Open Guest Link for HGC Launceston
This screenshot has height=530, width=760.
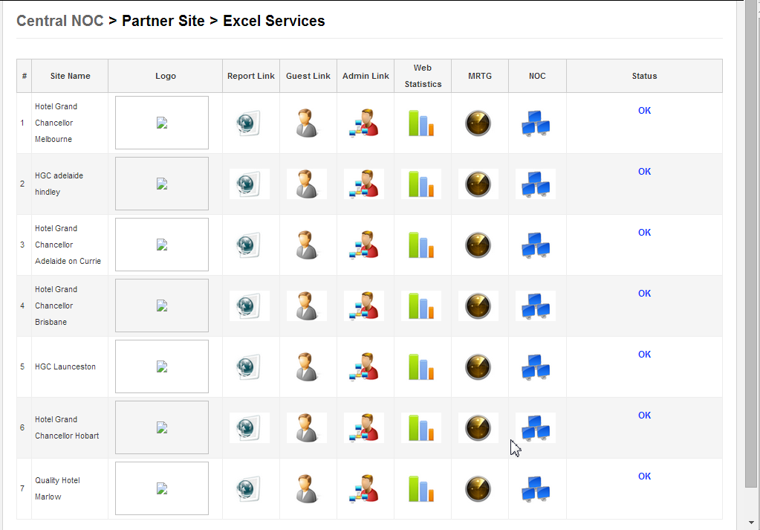(307, 367)
